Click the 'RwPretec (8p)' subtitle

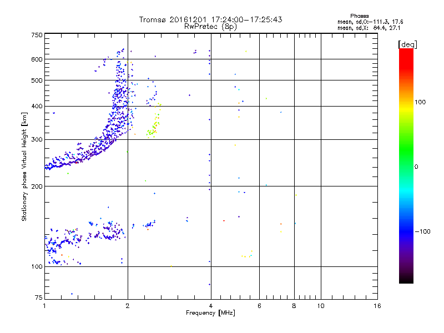(210, 27)
